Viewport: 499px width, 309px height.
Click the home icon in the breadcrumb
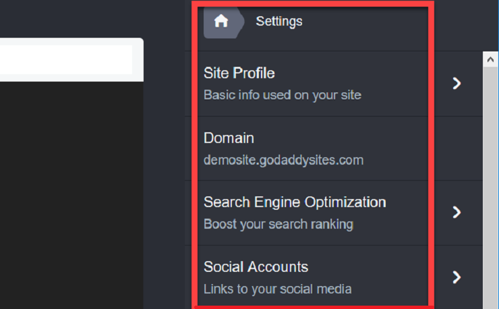click(221, 22)
